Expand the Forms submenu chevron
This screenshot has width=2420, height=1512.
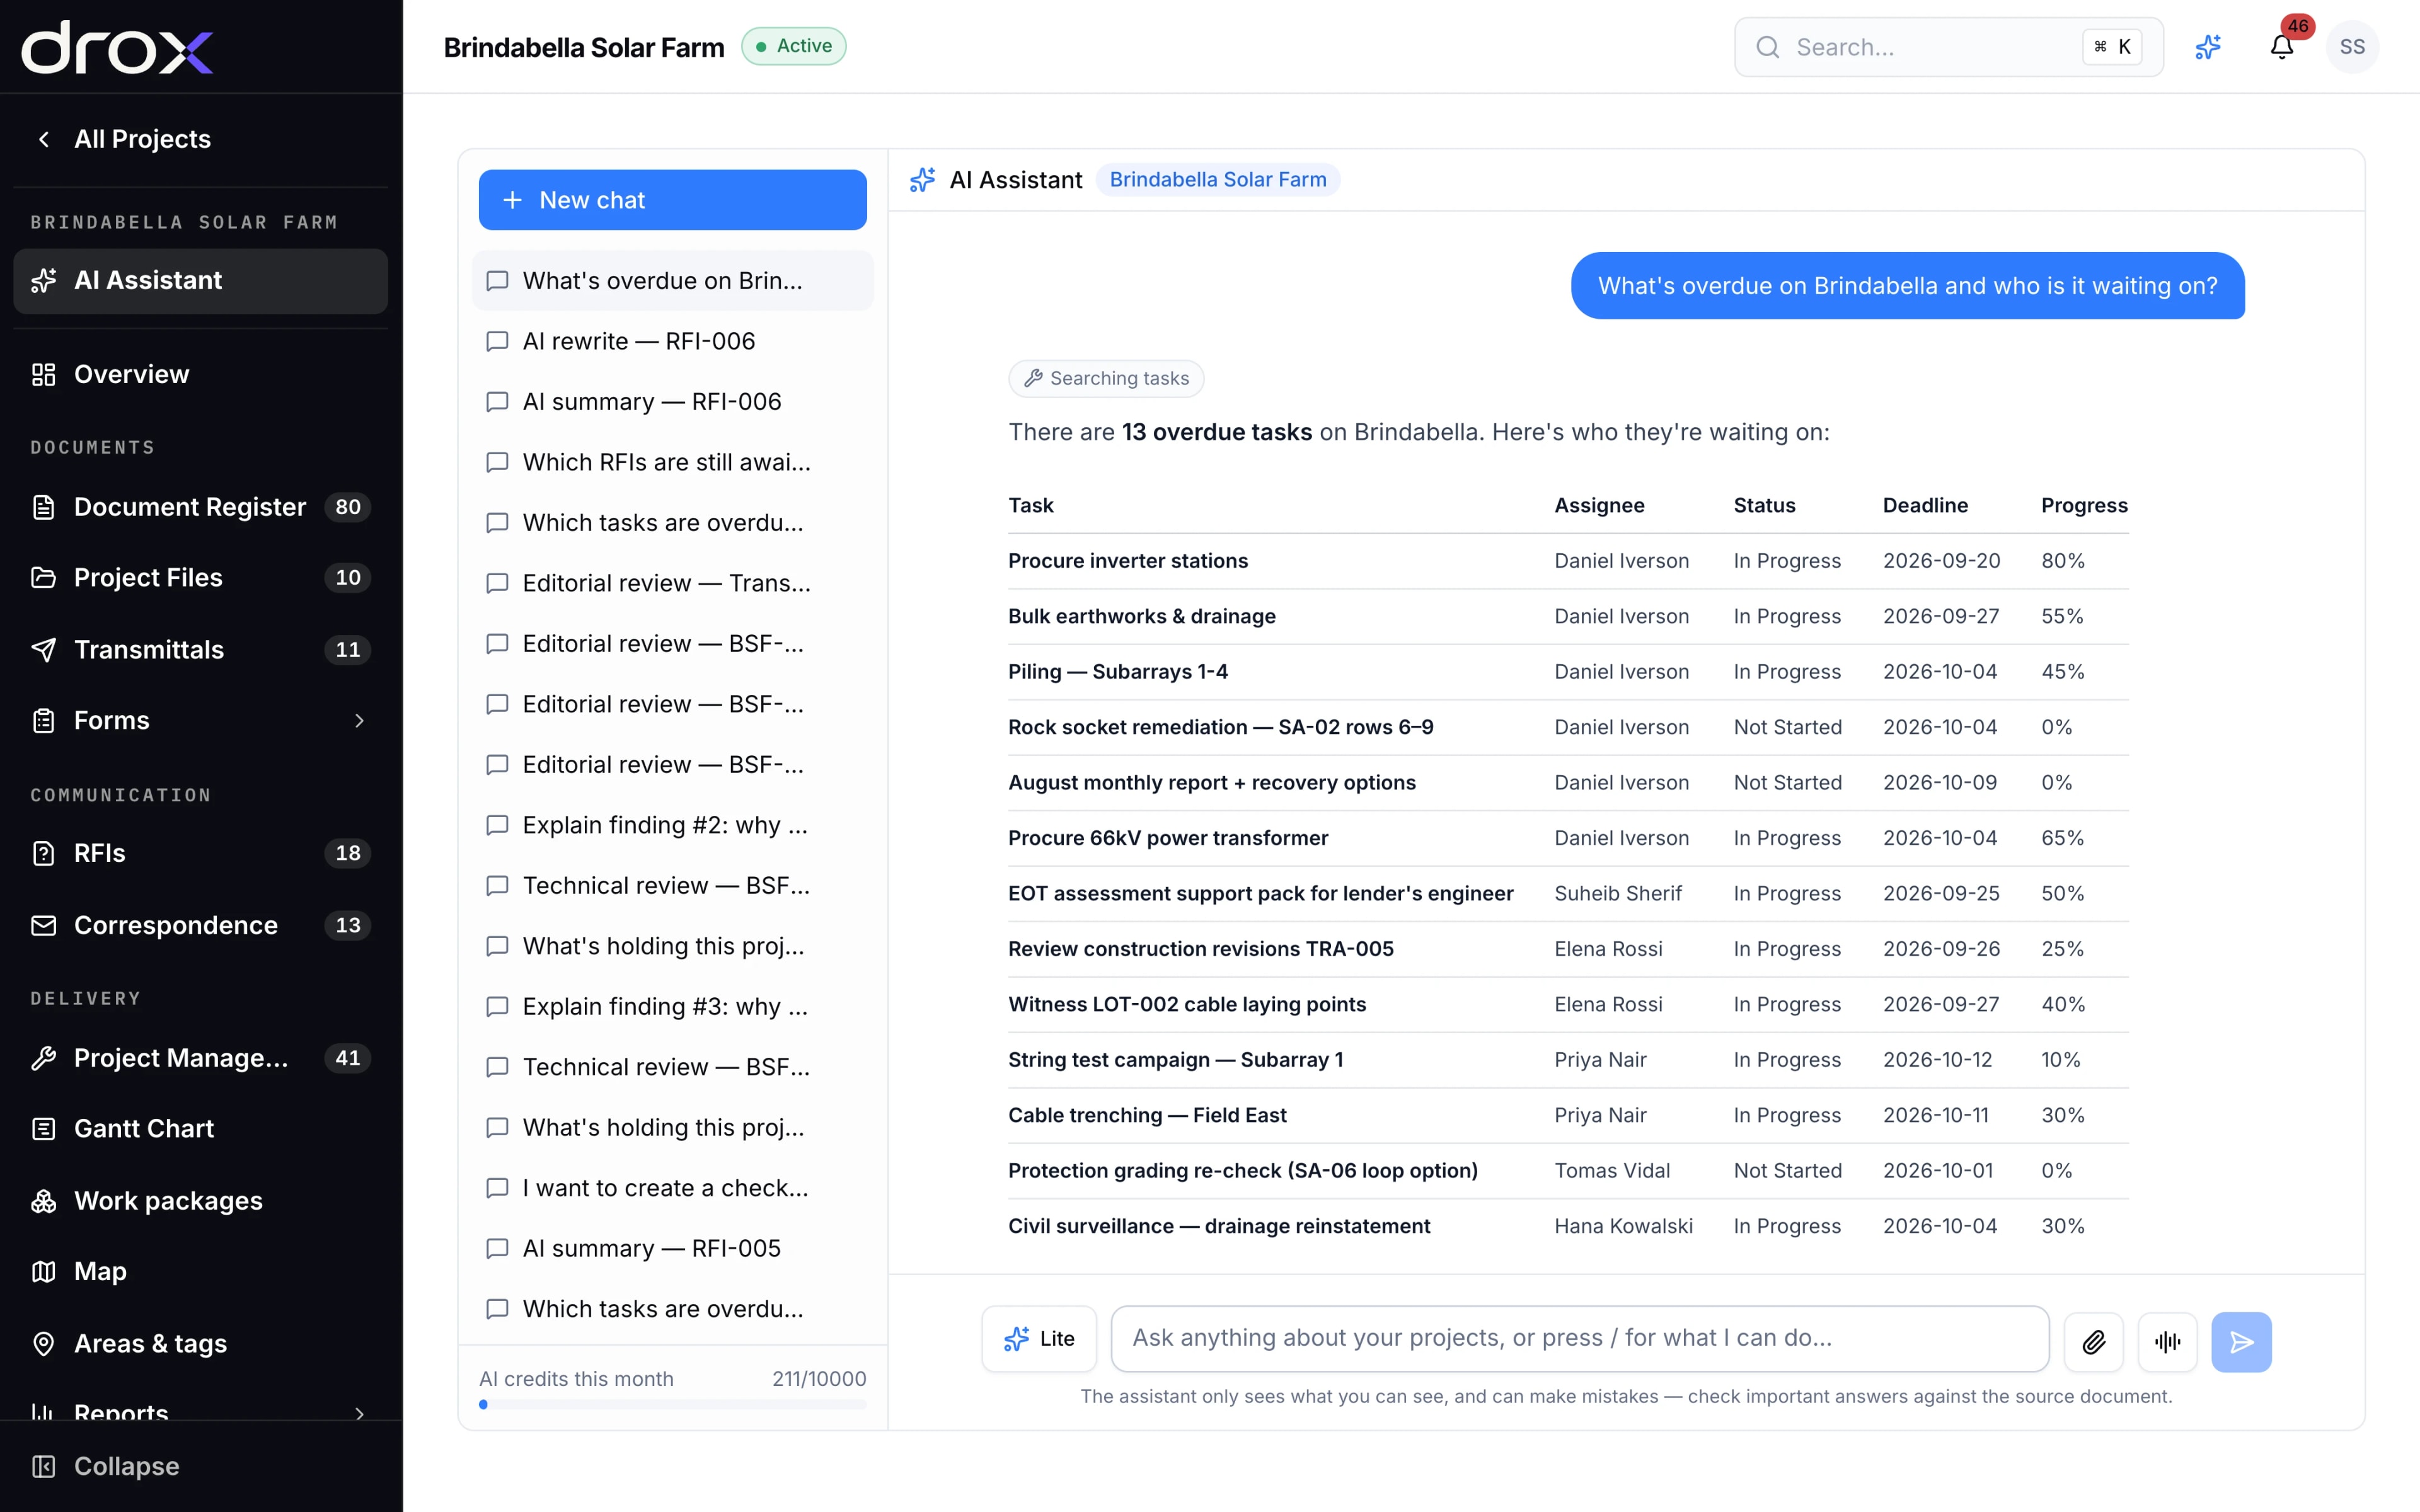pos(359,720)
